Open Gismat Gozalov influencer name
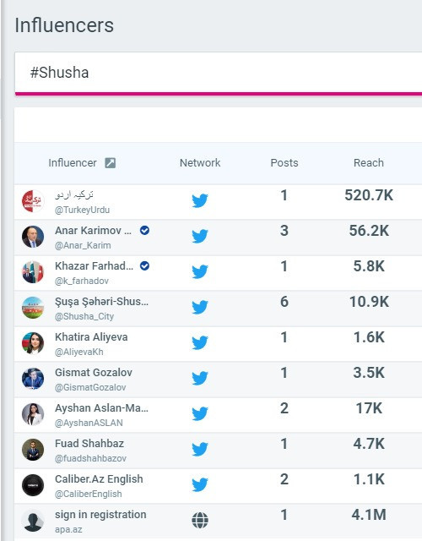Viewport: 422px width, 541px height. click(x=94, y=372)
